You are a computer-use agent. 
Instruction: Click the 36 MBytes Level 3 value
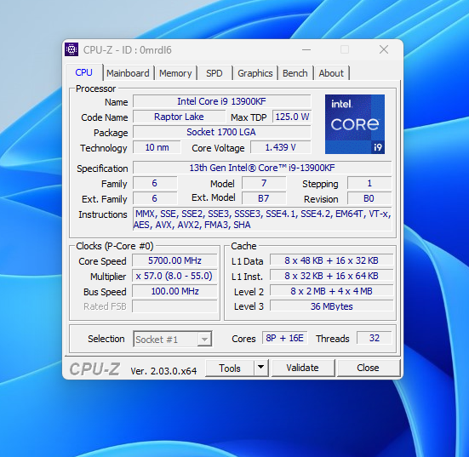click(x=331, y=306)
